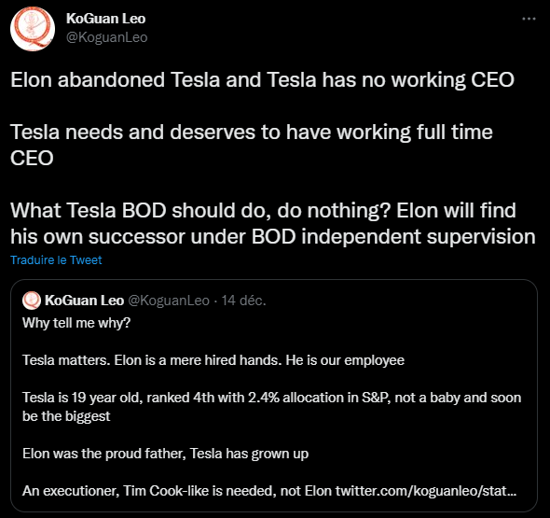Screen dimensions: 550x518
Task: Click the "Elon was the proud father" line
Action: [166, 454]
